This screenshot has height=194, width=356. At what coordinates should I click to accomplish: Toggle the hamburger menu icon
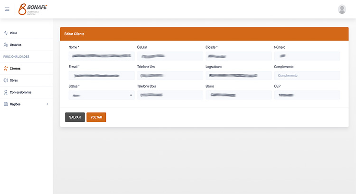[x=7, y=9]
